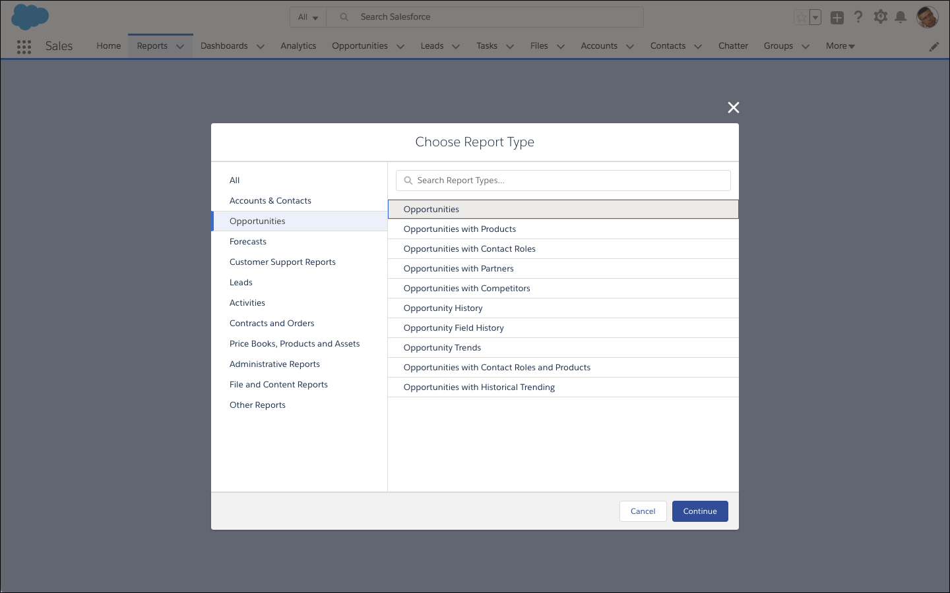Image resolution: width=950 pixels, height=593 pixels.
Task: Open the Dashboards tab
Action: (224, 46)
